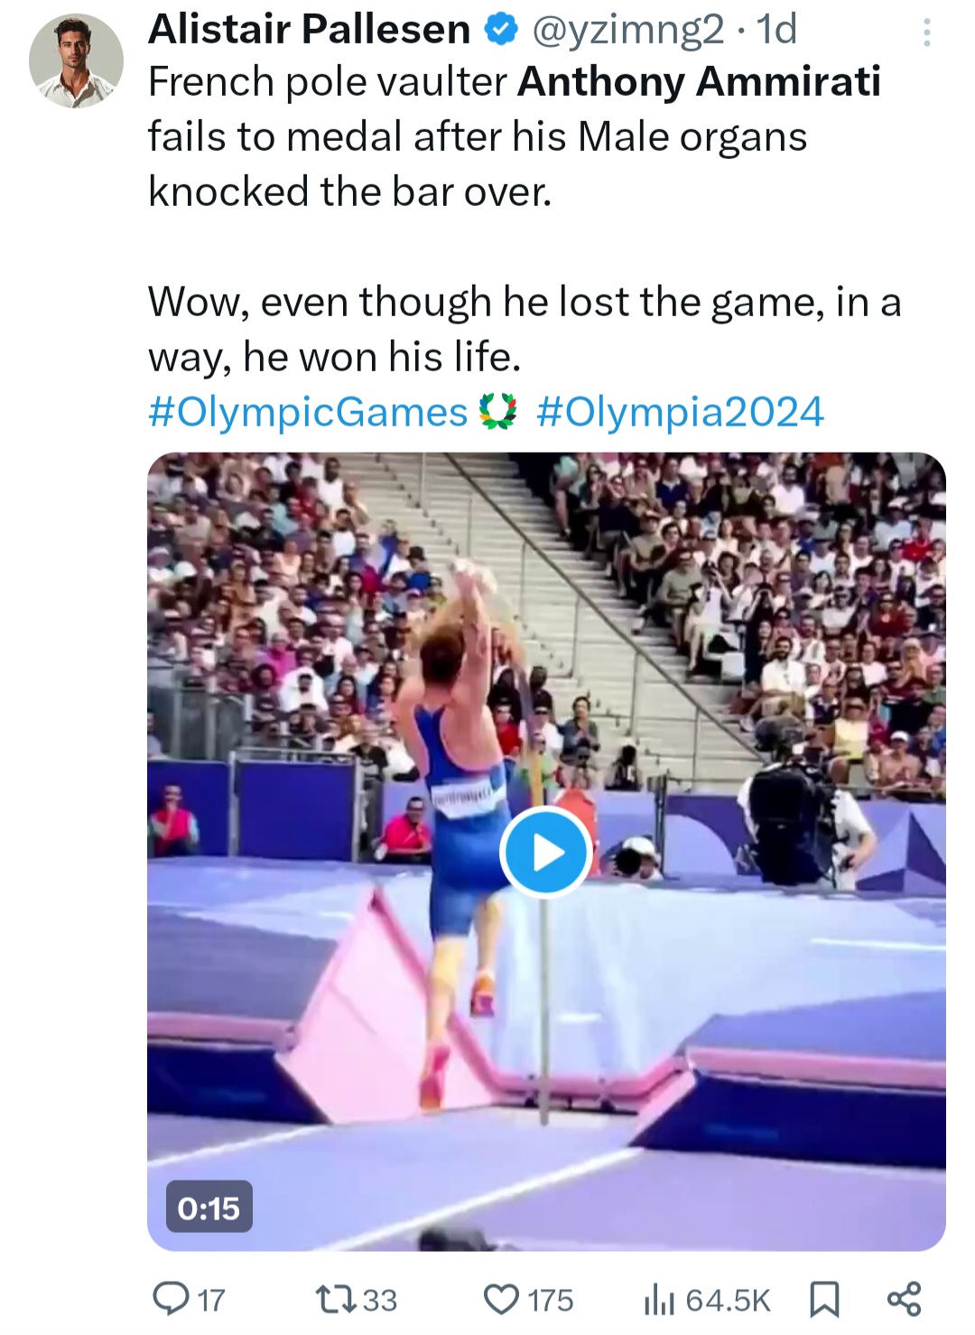Click the reply count 17
The width and height of the screenshot is (975, 1335).
point(210,1301)
